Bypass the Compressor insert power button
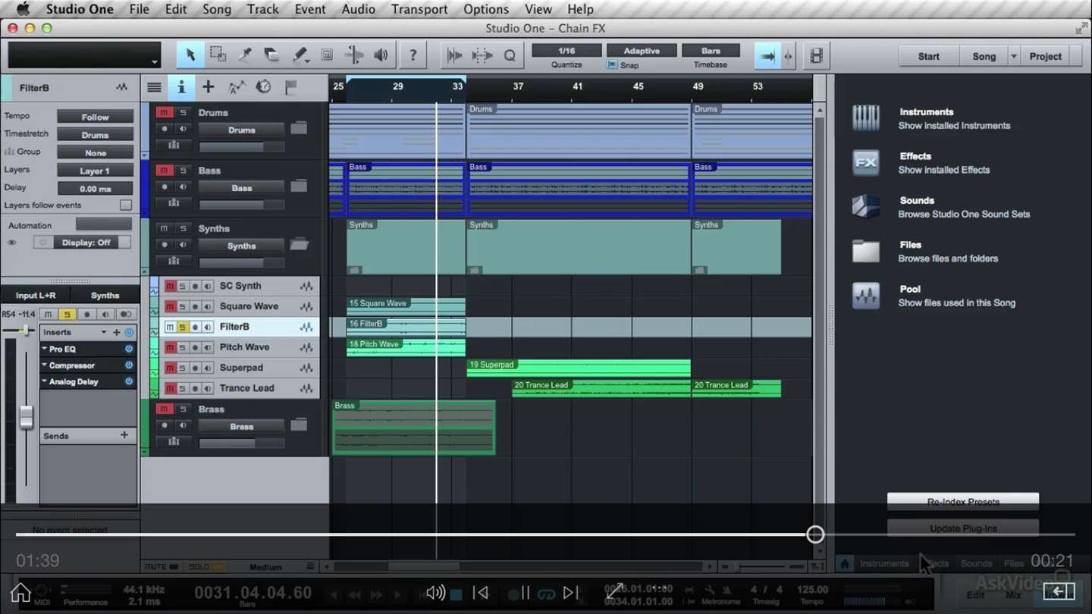The width and height of the screenshot is (1092, 614). (x=129, y=365)
